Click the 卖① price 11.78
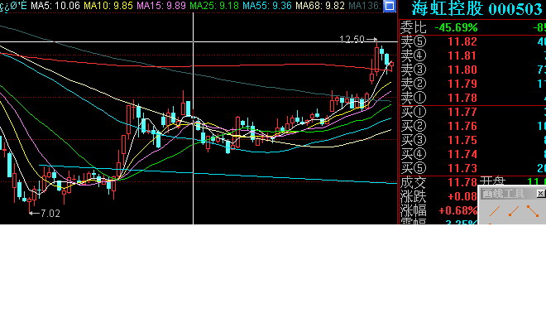 462,98
